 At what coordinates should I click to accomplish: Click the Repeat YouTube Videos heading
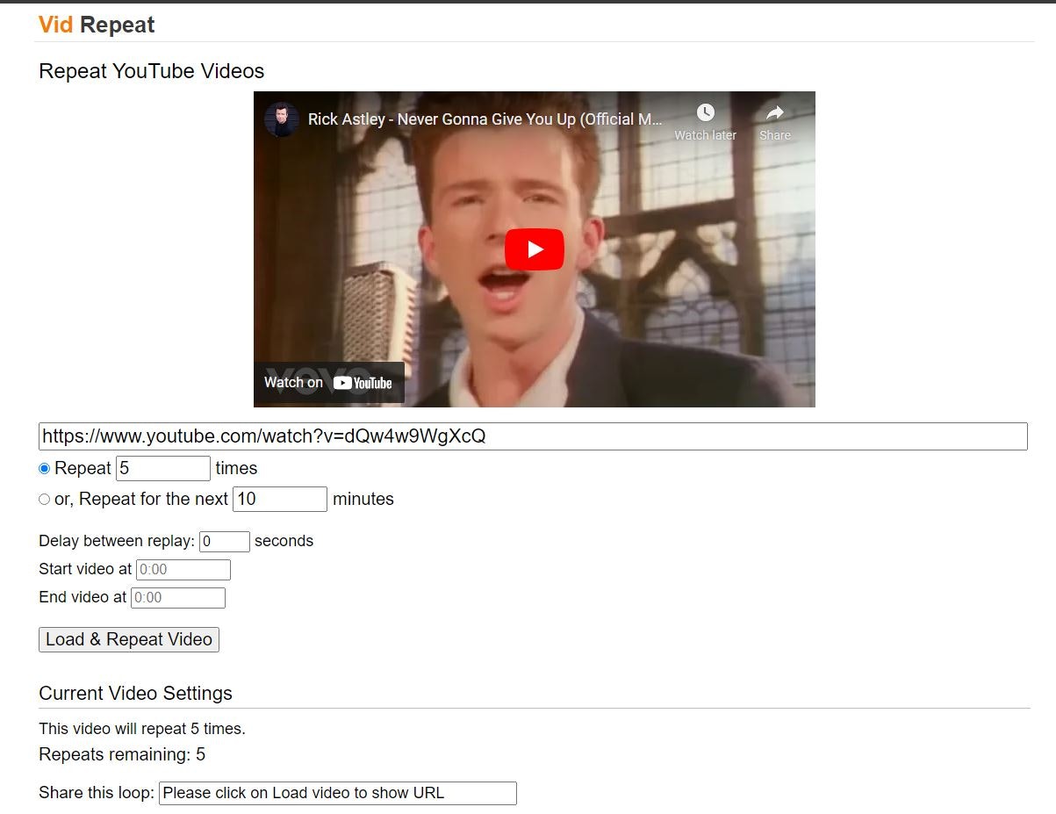(x=151, y=71)
